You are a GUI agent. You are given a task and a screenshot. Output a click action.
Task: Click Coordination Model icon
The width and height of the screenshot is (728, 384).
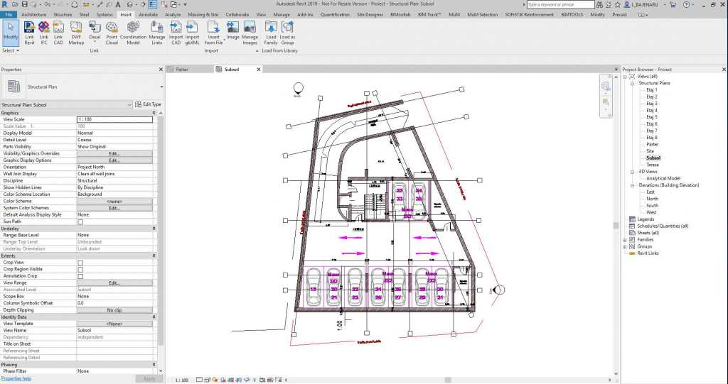133,28
